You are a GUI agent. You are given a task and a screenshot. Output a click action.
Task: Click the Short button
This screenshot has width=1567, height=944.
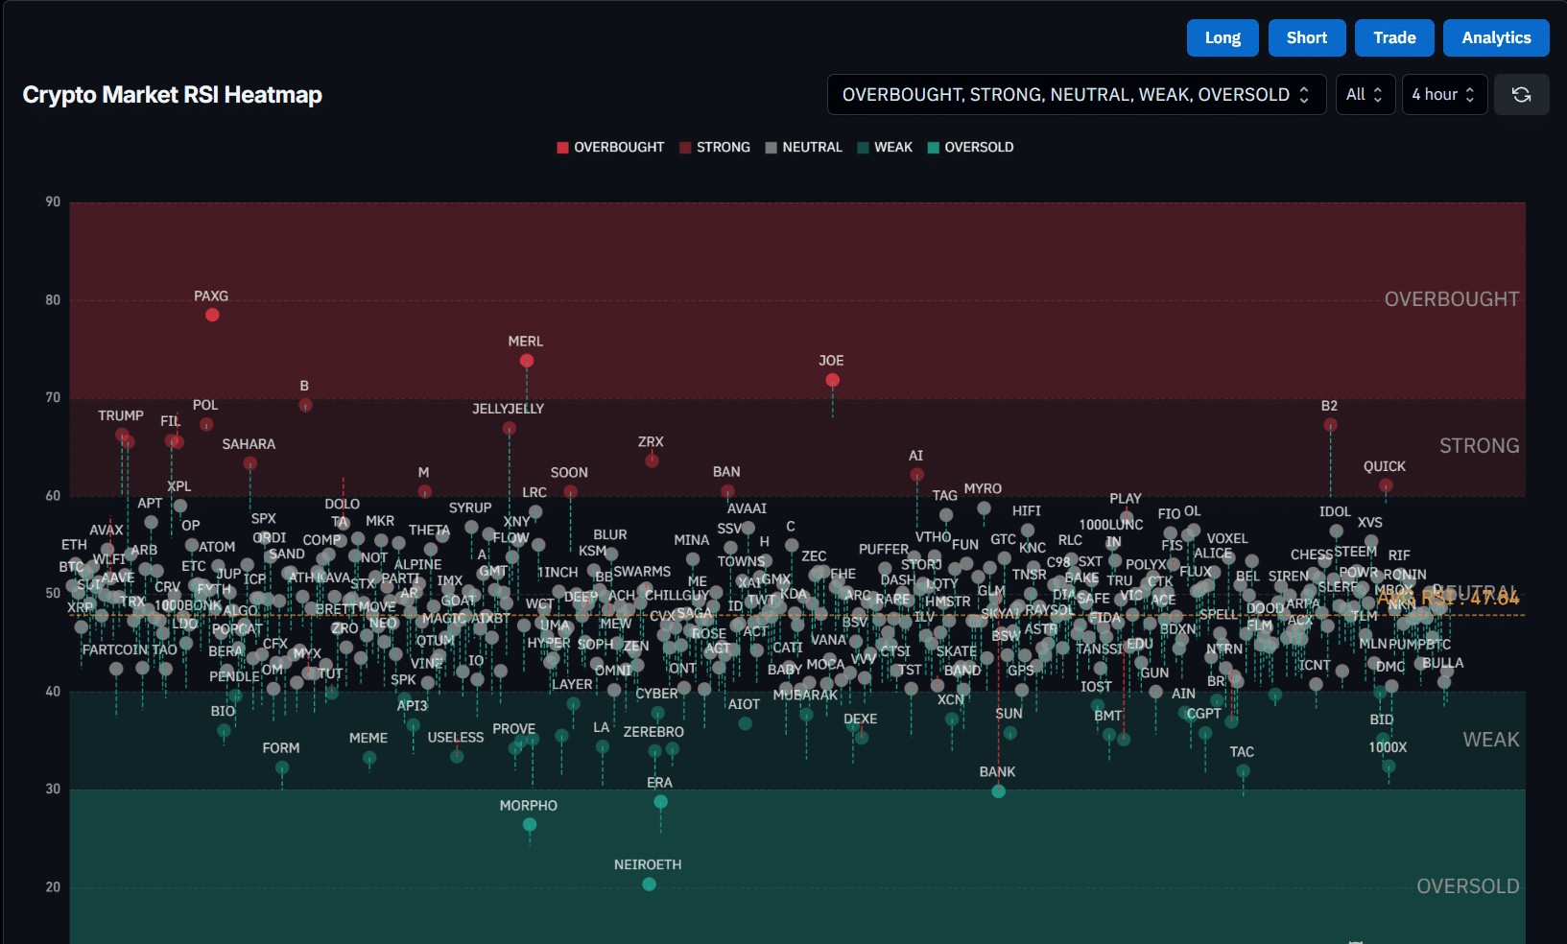point(1307,37)
